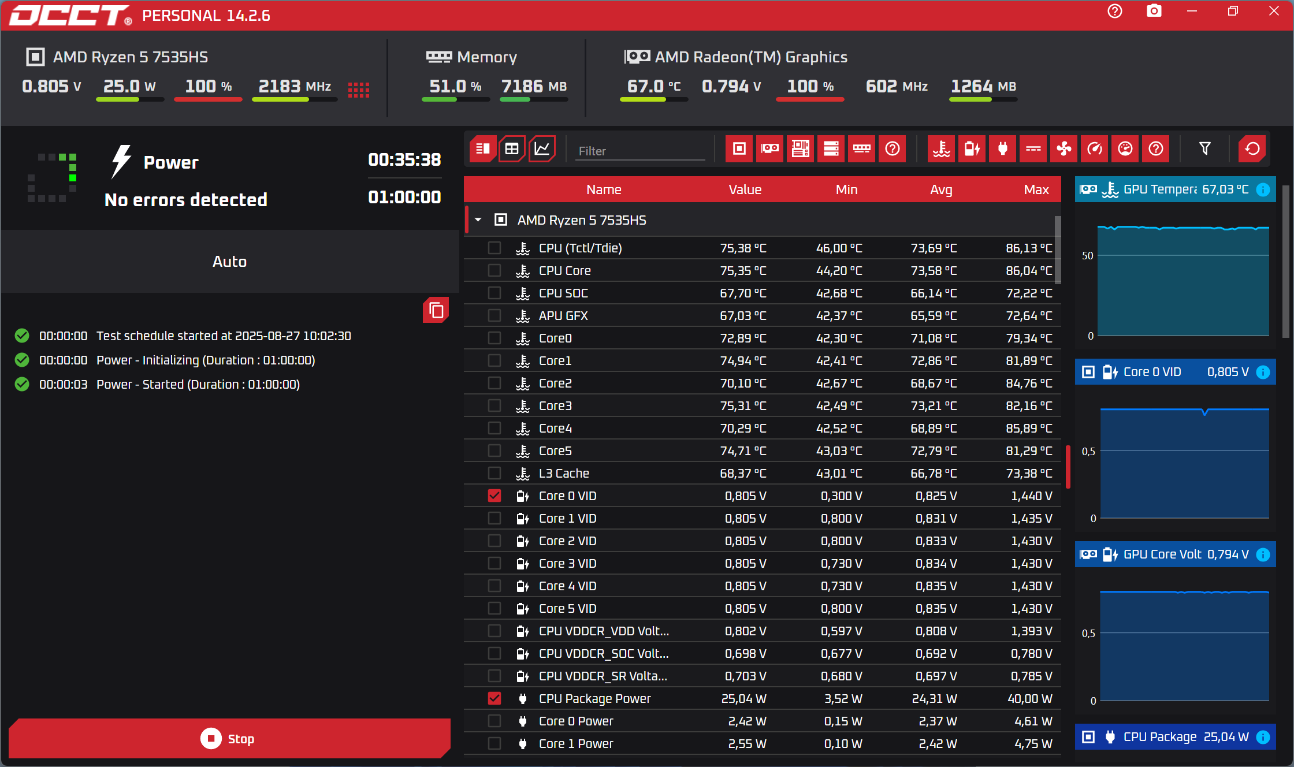Switch to the table view mode
The image size is (1294, 767).
(x=511, y=149)
